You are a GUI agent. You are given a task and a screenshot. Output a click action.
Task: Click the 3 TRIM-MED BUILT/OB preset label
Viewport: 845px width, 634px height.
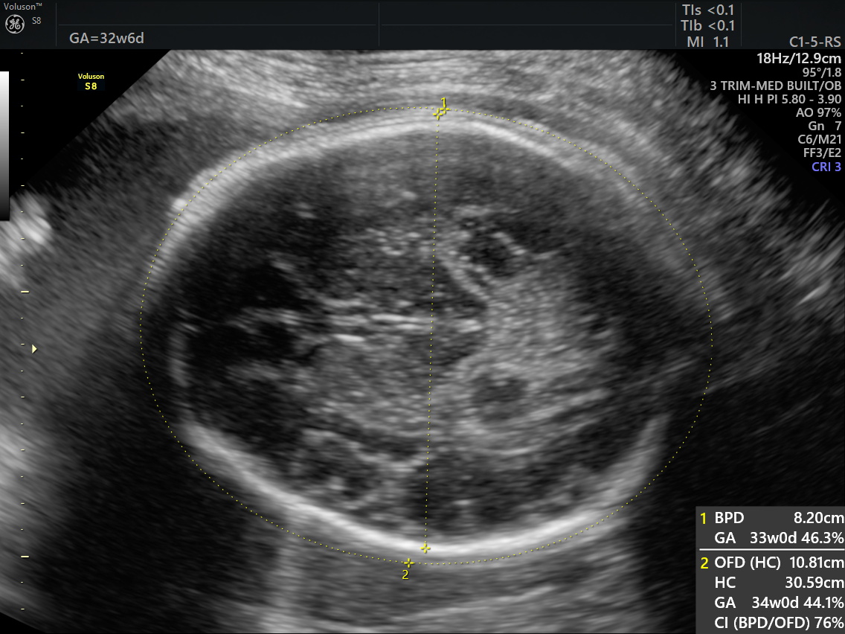click(776, 86)
